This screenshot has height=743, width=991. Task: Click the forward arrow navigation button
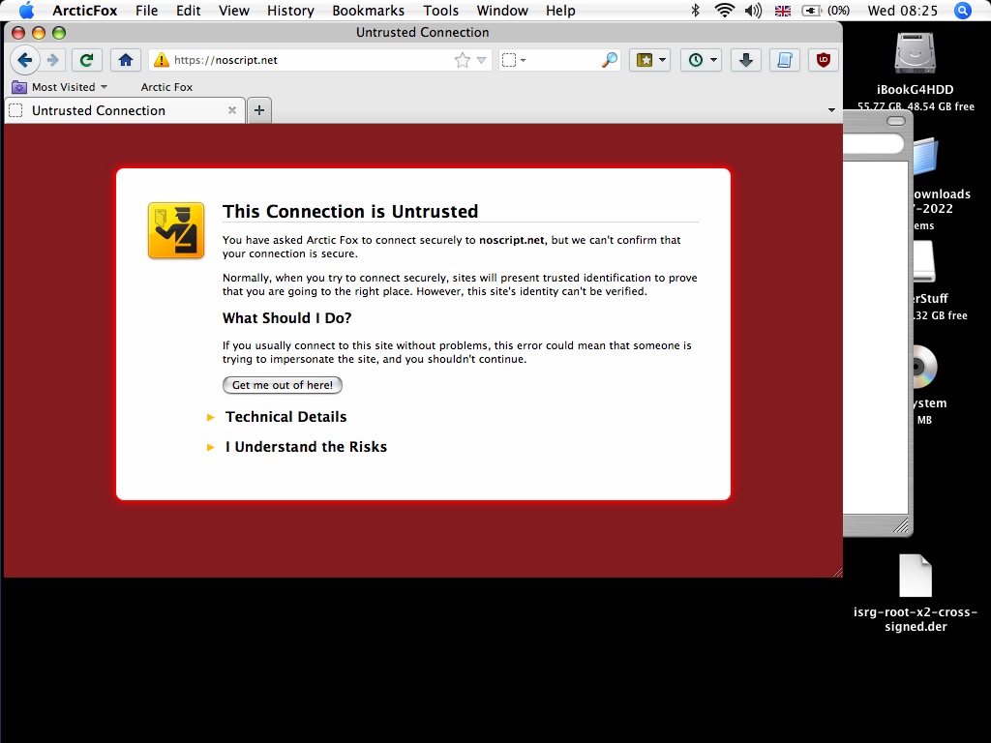[x=53, y=60]
